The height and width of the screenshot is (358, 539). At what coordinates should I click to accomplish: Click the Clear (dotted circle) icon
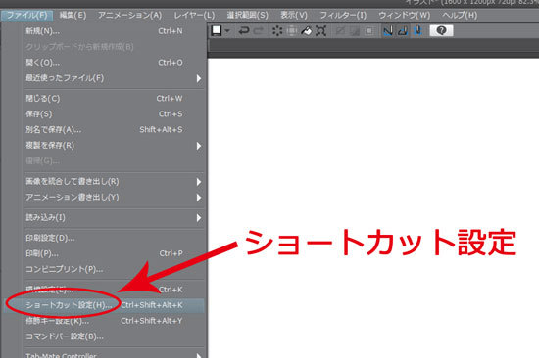click(x=277, y=31)
